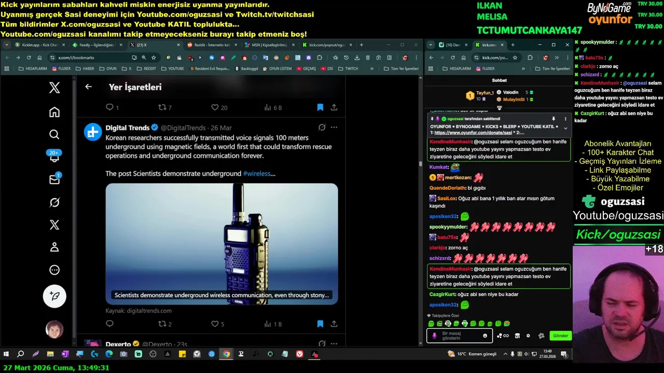Open X account avatar at sidebar bottom
Image resolution: width=664 pixels, height=373 pixels.
point(54,329)
